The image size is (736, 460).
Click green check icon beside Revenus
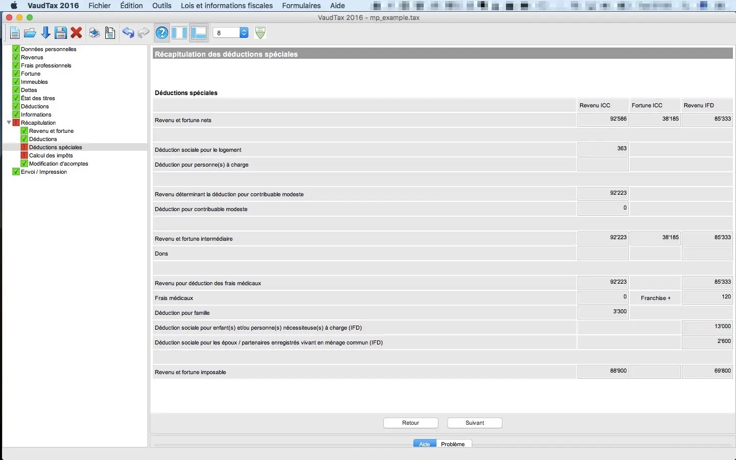click(16, 57)
